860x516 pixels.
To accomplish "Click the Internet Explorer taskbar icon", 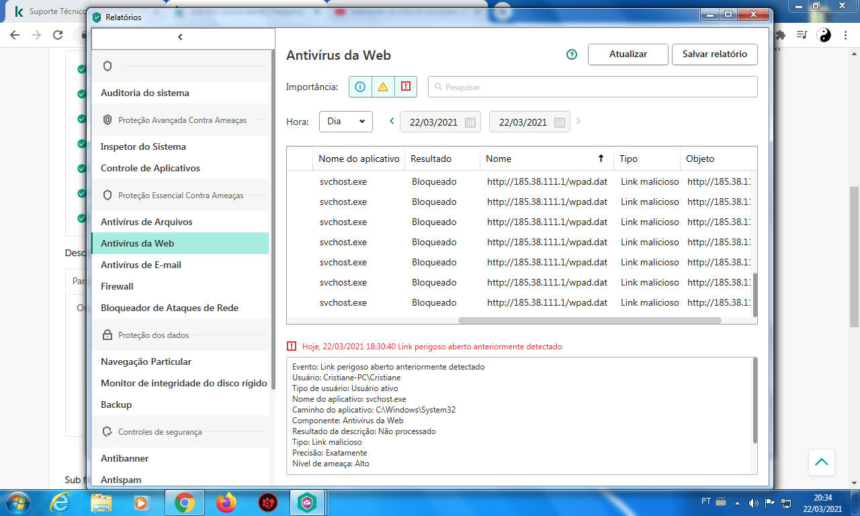I will coord(60,502).
